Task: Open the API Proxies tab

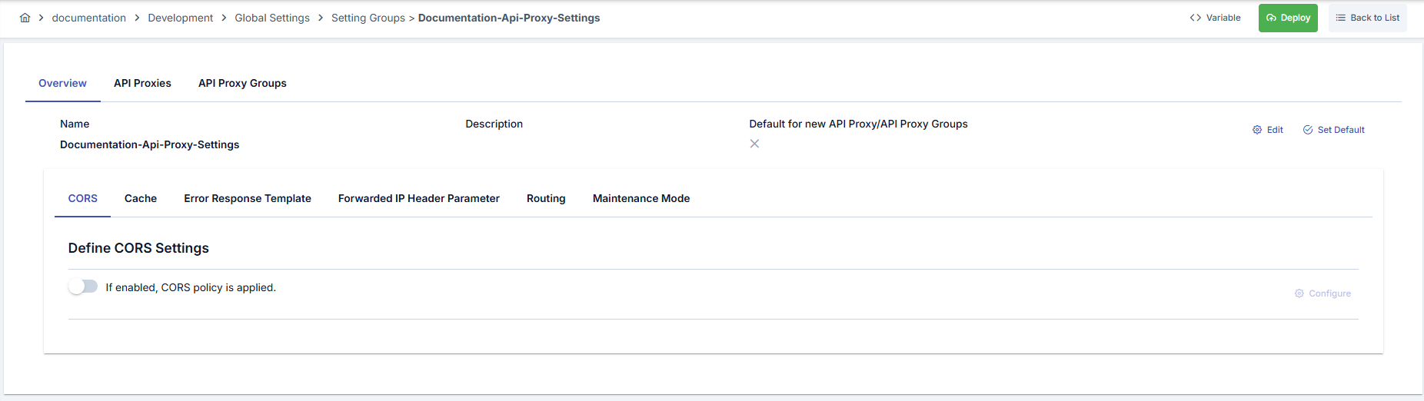Action: [x=142, y=83]
